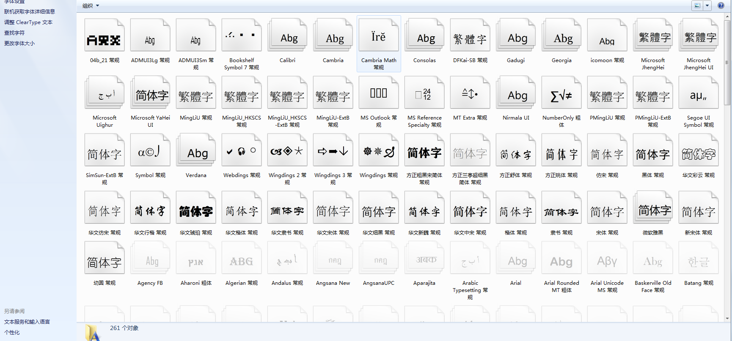This screenshot has width=732, height=341.
Task: Select the MT Extra font icon
Action: pyautogui.click(x=470, y=93)
